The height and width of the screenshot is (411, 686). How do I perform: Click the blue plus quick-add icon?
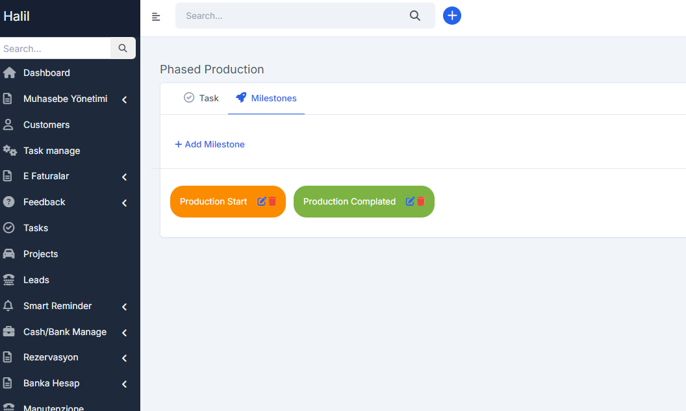tap(452, 16)
